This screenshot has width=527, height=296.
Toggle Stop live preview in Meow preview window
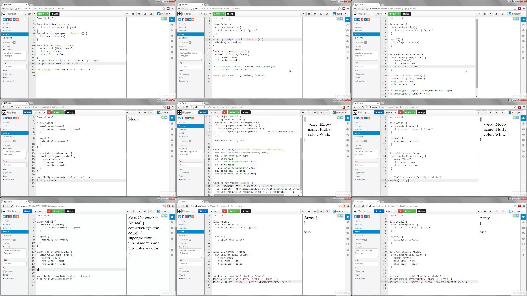pyautogui.click(x=70, y=112)
